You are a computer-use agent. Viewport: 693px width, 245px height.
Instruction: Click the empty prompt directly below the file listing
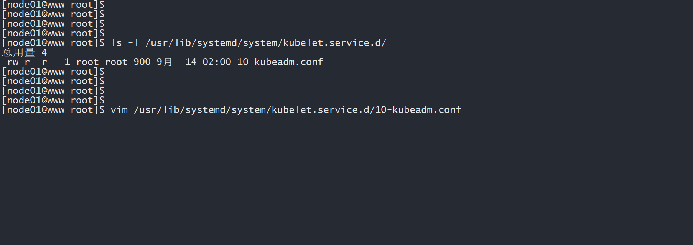(53, 72)
